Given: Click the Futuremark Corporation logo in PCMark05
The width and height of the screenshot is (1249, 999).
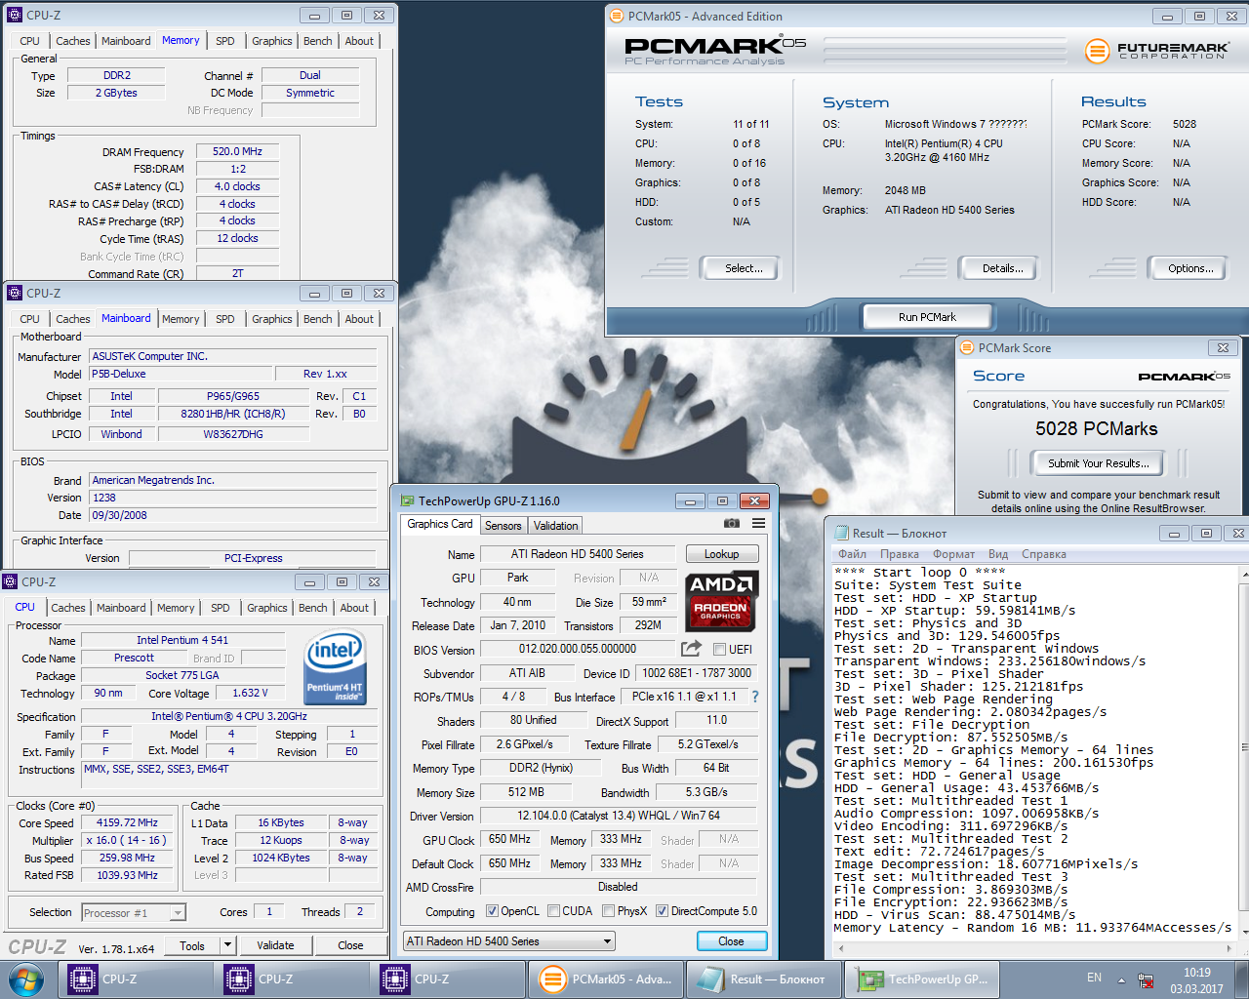Looking at the screenshot, I should (1157, 51).
